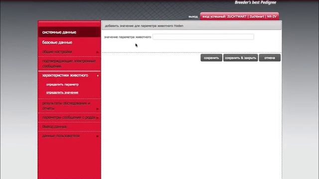Expand параметры сообщения о родах item
Image resolution: width=319 pixels, height=179 pixels.
coord(69,117)
